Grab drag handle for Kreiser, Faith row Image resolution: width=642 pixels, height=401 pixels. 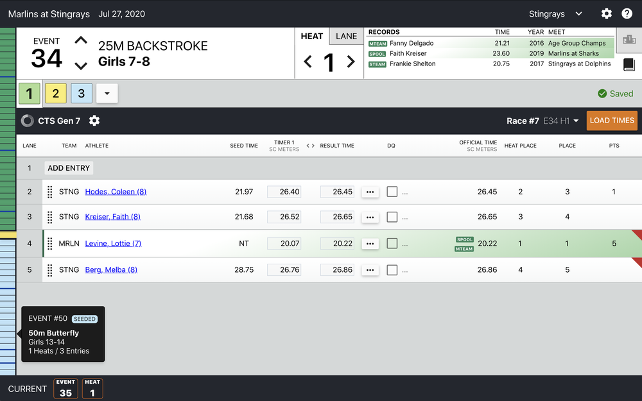coord(50,217)
